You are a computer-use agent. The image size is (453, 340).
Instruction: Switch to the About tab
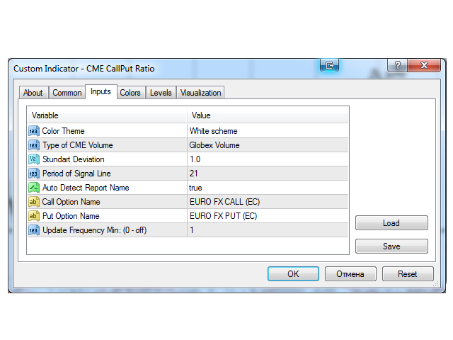pyautogui.click(x=33, y=93)
